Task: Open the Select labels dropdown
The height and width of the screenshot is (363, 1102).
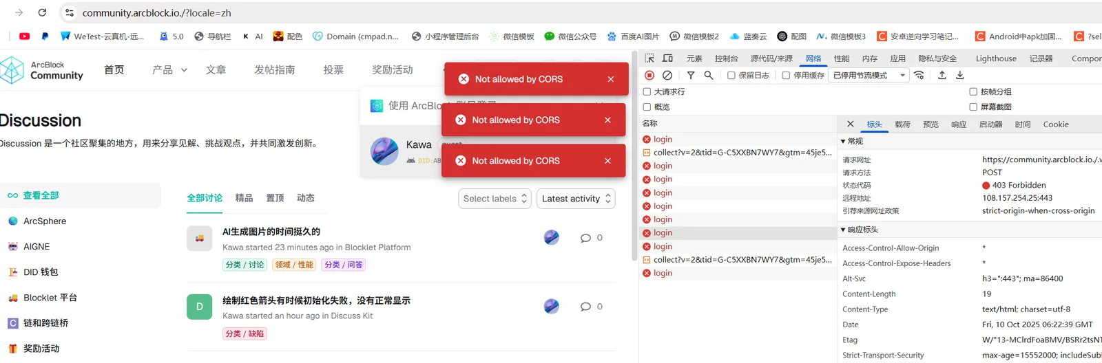Action: tap(495, 199)
